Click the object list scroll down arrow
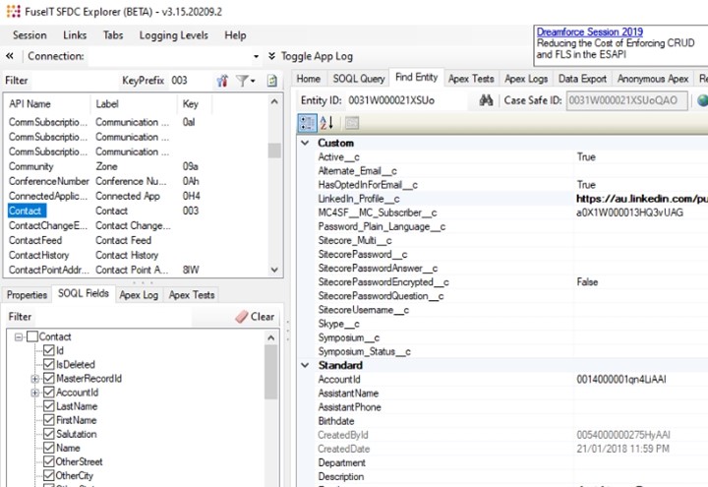The image size is (708, 487). (x=274, y=270)
